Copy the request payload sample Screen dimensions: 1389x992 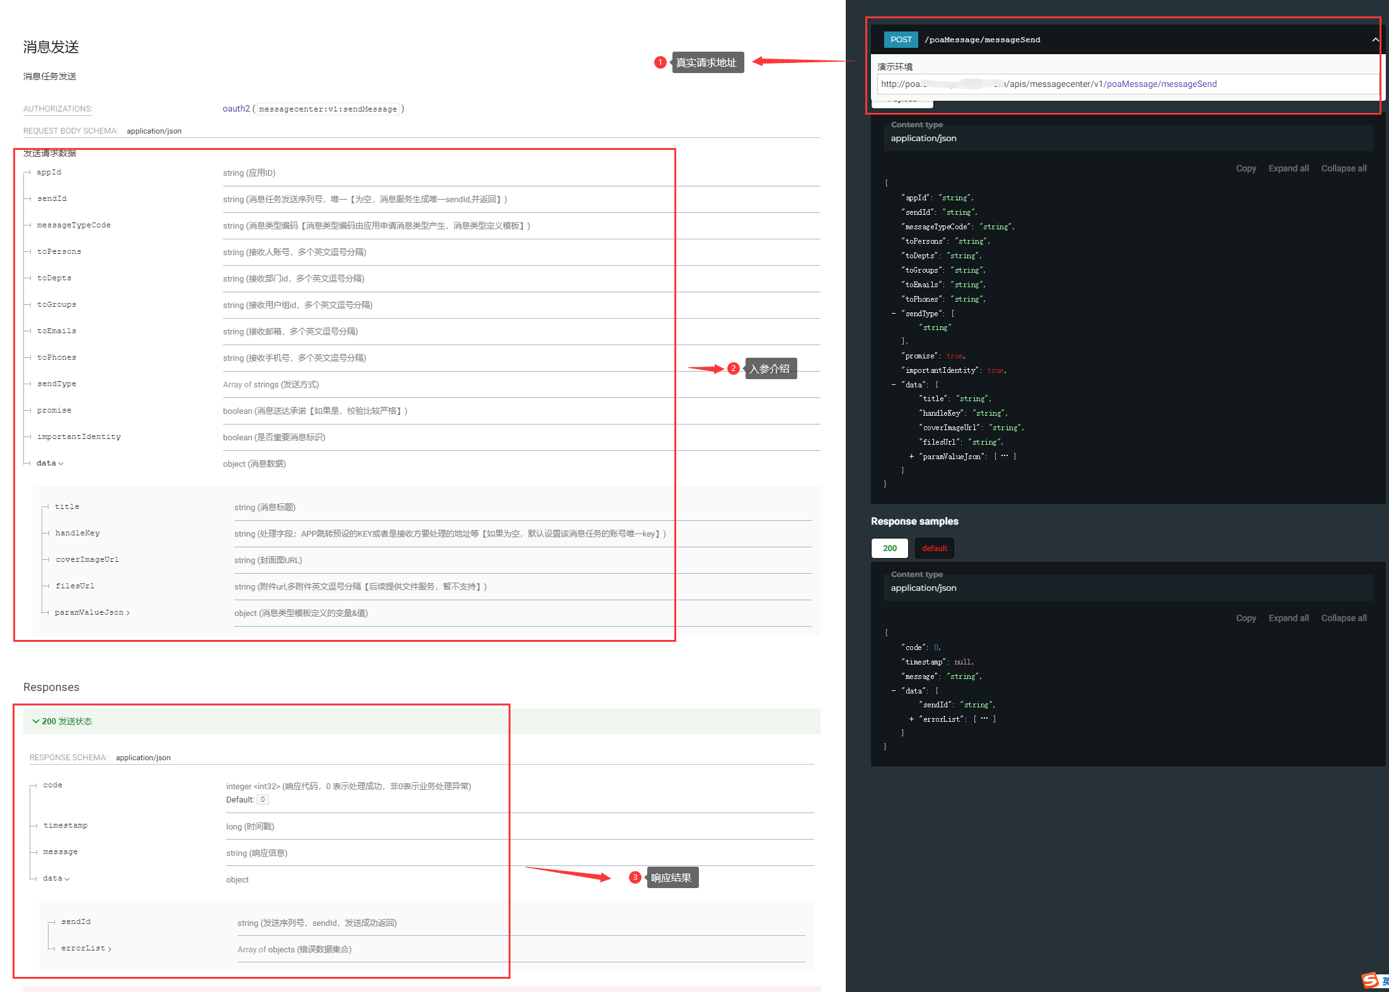(x=1245, y=169)
